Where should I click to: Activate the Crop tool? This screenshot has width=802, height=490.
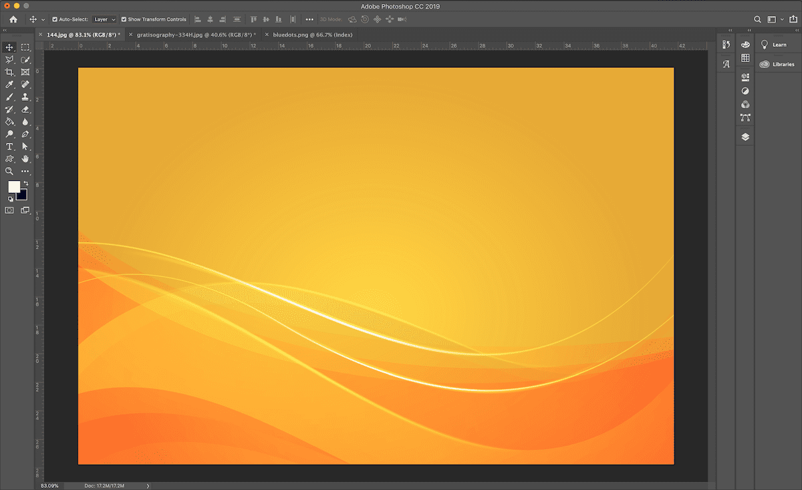[9, 71]
